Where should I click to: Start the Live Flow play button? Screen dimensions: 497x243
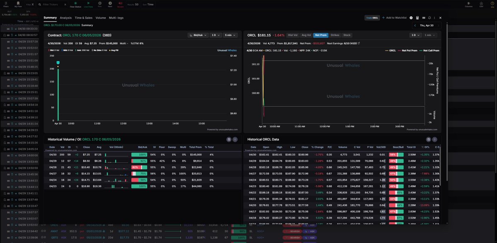click(x=88, y=5)
